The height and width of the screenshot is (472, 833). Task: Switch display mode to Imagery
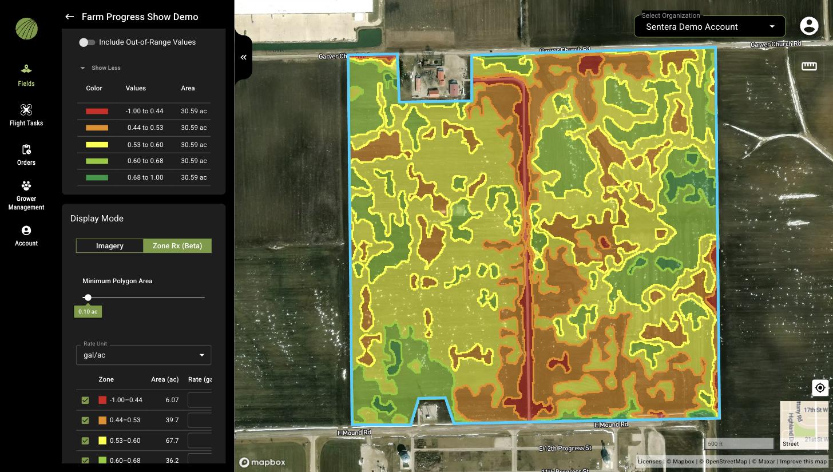click(109, 245)
